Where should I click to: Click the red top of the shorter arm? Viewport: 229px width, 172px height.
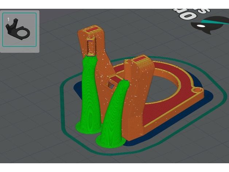tap(140, 59)
